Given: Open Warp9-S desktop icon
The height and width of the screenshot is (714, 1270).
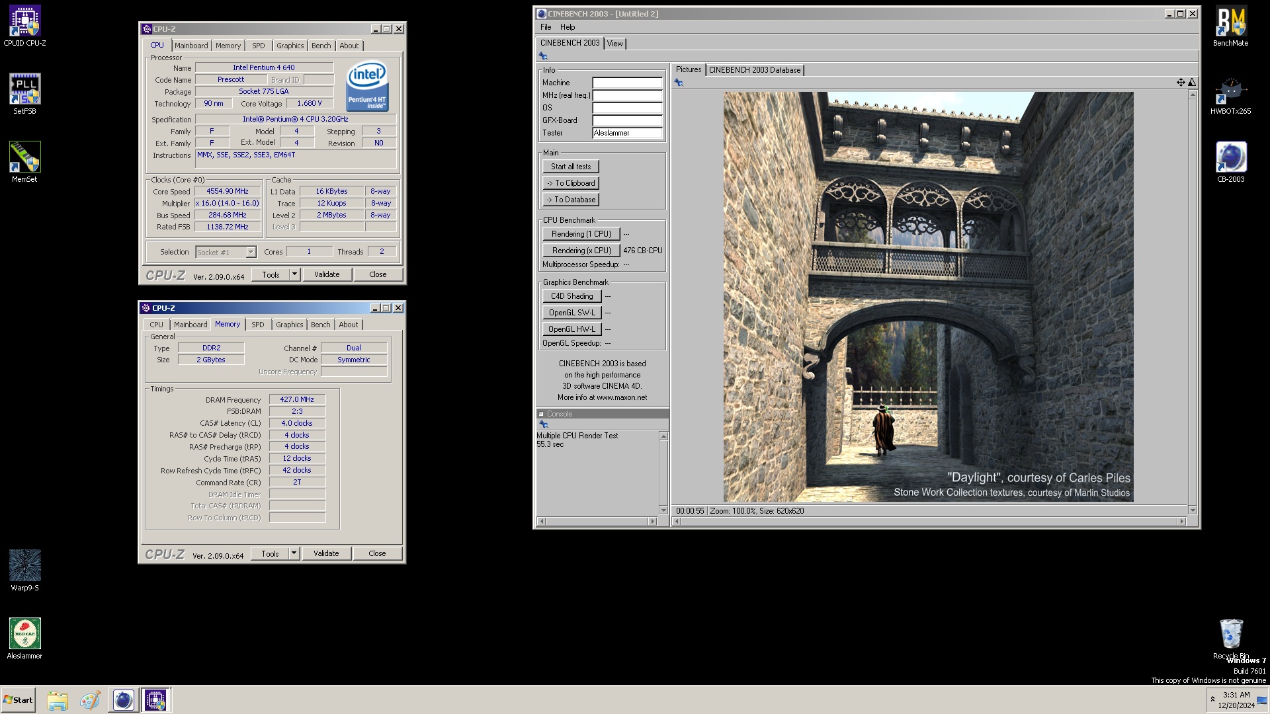Looking at the screenshot, I should pyautogui.click(x=24, y=570).
